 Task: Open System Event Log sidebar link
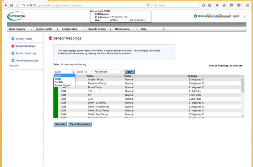[26, 53]
